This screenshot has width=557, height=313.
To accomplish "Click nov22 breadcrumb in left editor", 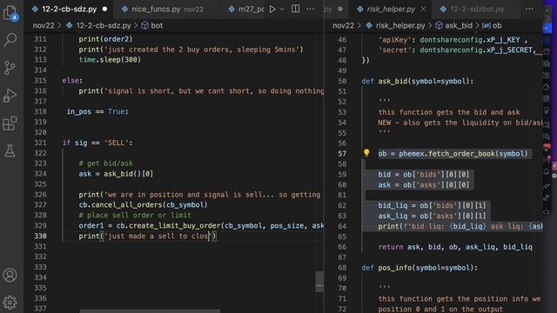I will [x=44, y=25].
